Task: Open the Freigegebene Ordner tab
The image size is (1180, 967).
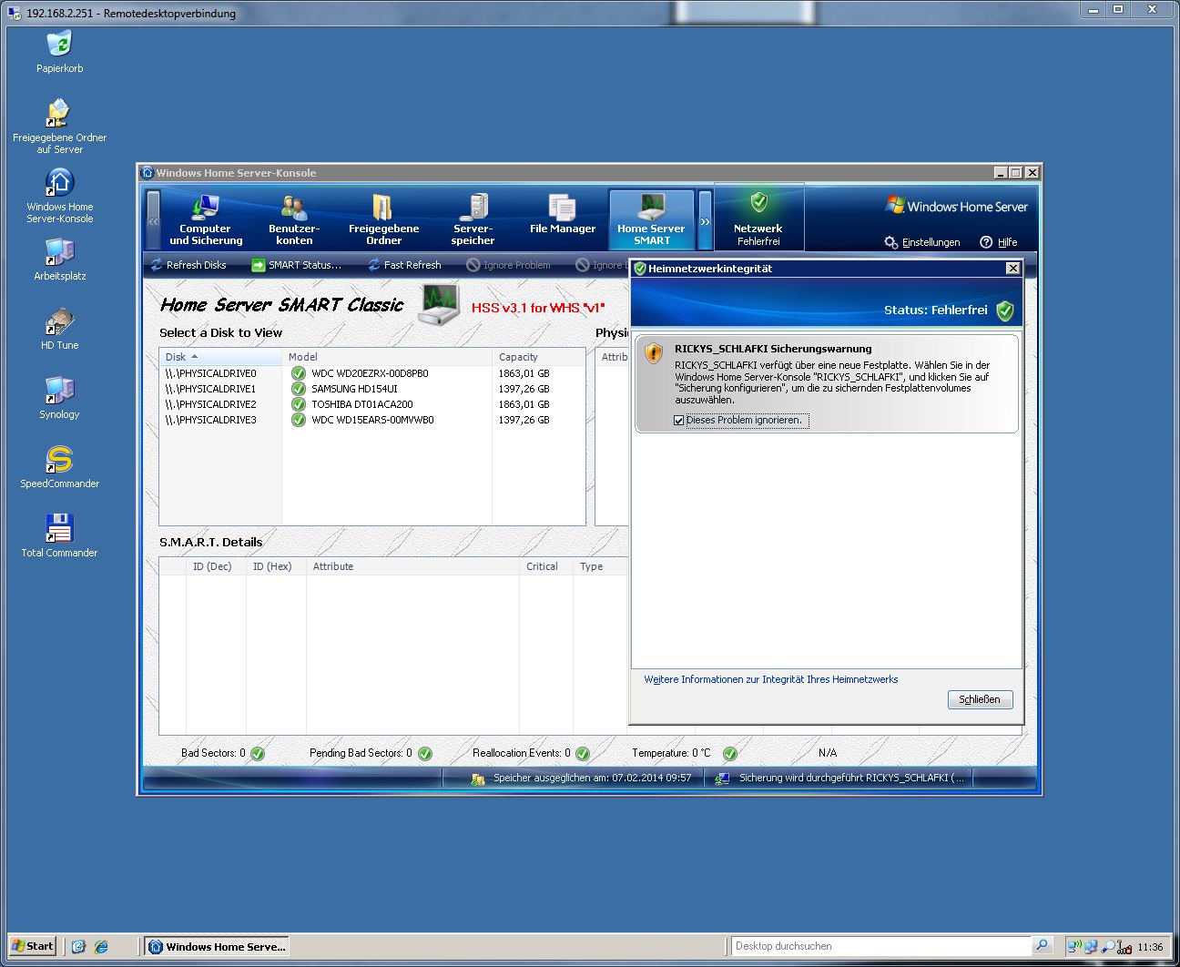Action: tap(383, 219)
